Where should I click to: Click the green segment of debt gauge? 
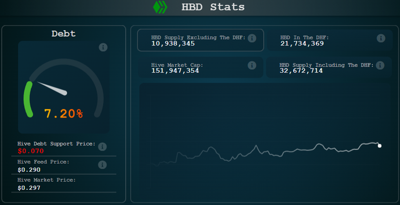pos(28,99)
